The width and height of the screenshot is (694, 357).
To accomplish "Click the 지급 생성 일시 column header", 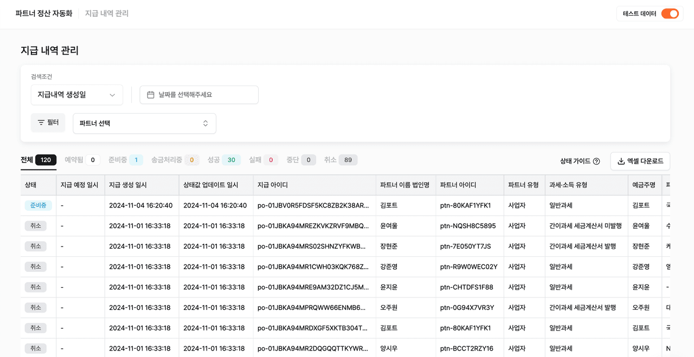I will 128,185.
